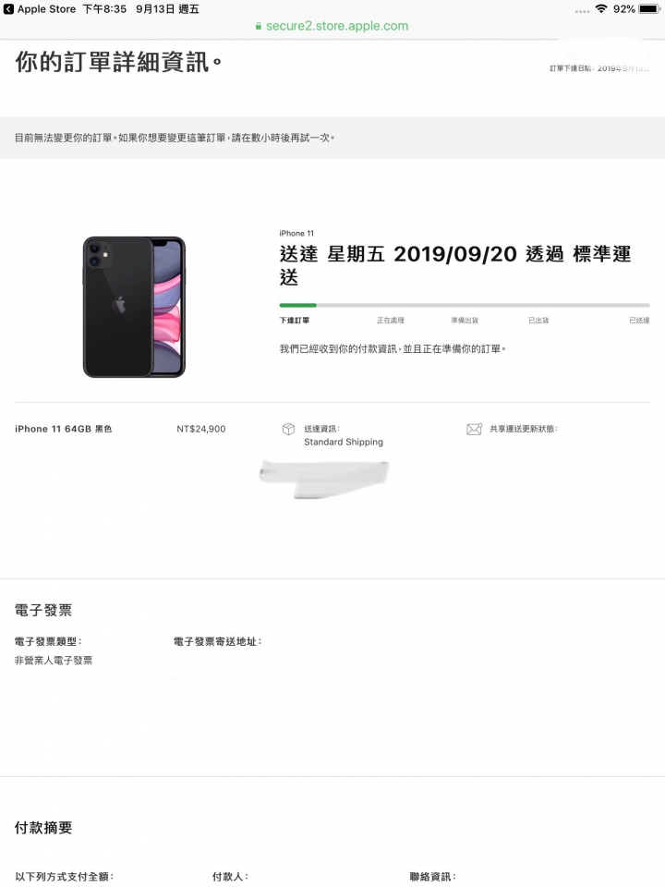Select the 下達訂單 progress step label
665x887 pixels.
coord(294,321)
